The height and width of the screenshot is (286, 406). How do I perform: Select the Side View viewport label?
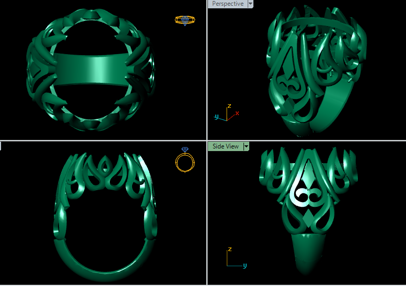tap(225, 146)
